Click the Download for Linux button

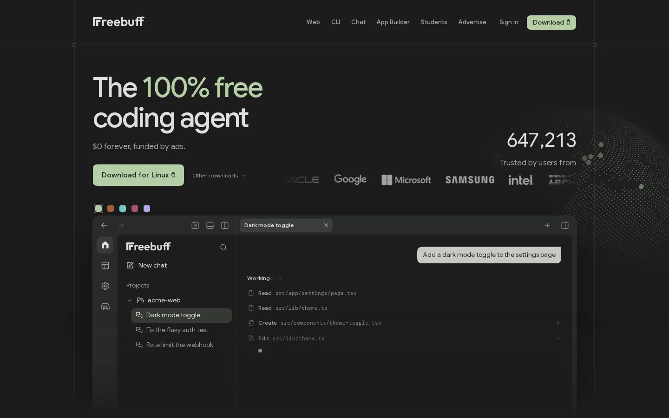pyautogui.click(x=138, y=175)
